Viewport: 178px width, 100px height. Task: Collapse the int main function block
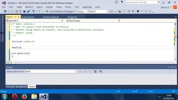11,53
